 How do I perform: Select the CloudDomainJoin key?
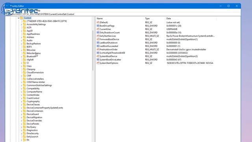pos(35,73)
